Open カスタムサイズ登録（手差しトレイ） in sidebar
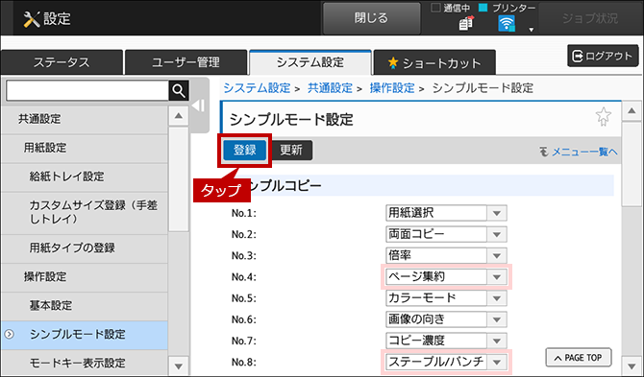This screenshot has height=377, width=644. [85, 212]
